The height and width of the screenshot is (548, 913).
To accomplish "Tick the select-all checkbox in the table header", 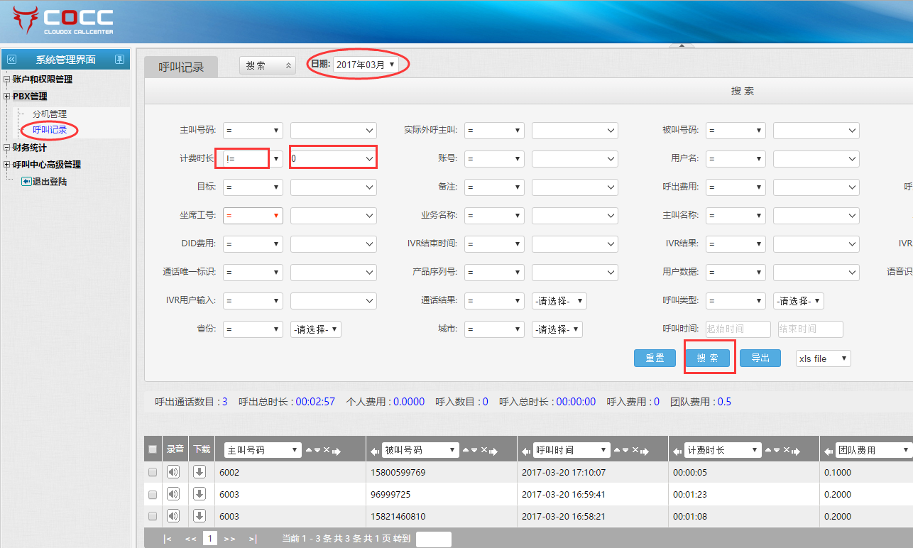I will 153,449.
